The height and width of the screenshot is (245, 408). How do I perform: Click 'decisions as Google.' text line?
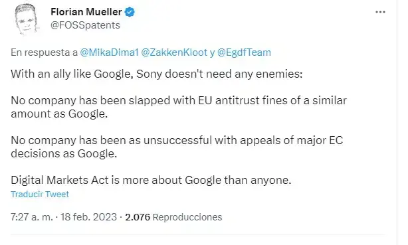(x=64, y=153)
